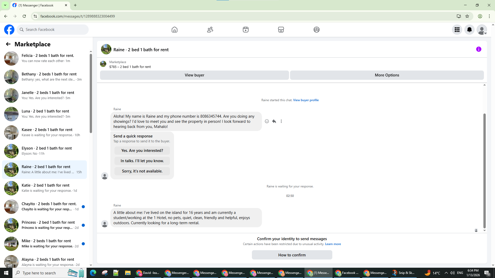Image resolution: width=495 pixels, height=278 pixels.
Task: Open the Chrome tab search dropdown
Action: coord(5,5)
